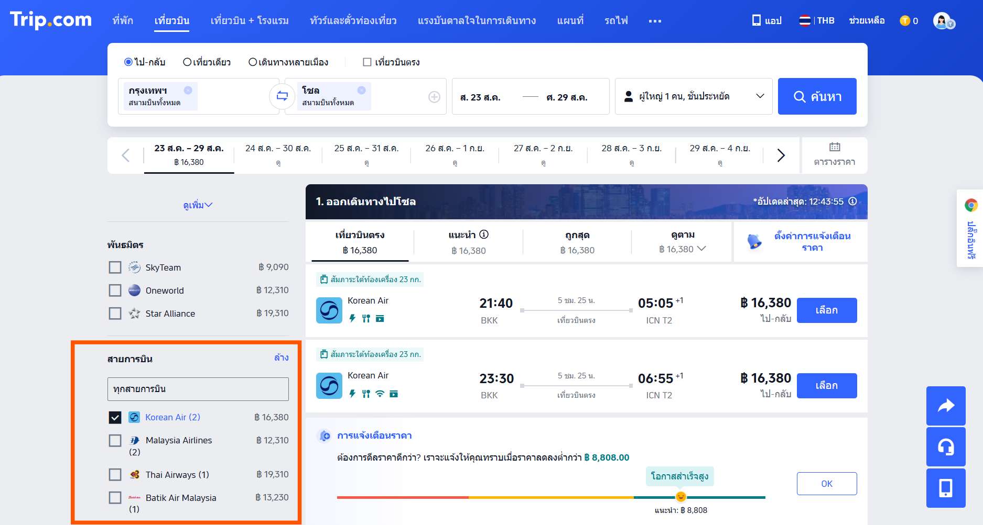The height and width of the screenshot is (525, 983).
Task: Show next dates with right arrow
Action: [x=781, y=155]
